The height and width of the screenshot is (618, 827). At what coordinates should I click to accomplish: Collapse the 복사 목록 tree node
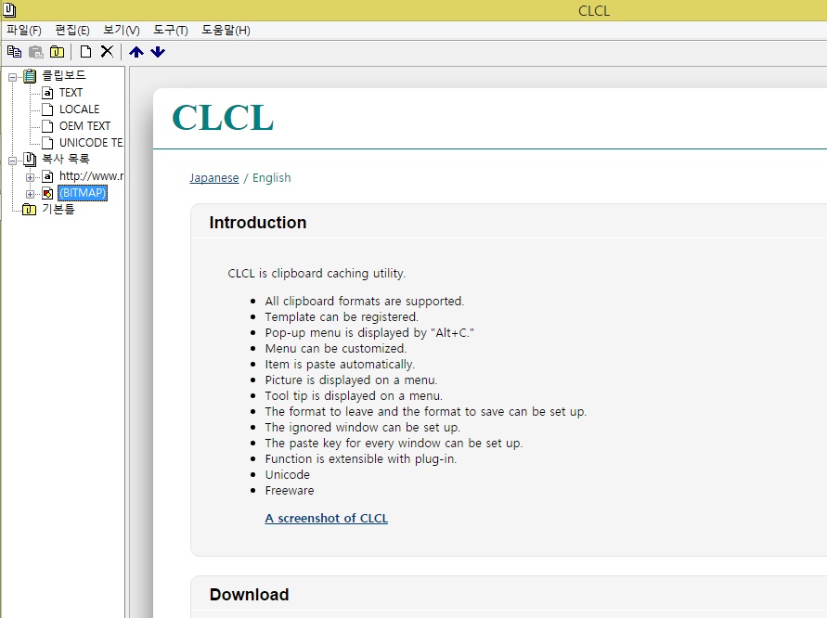pyautogui.click(x=13, y=161)
